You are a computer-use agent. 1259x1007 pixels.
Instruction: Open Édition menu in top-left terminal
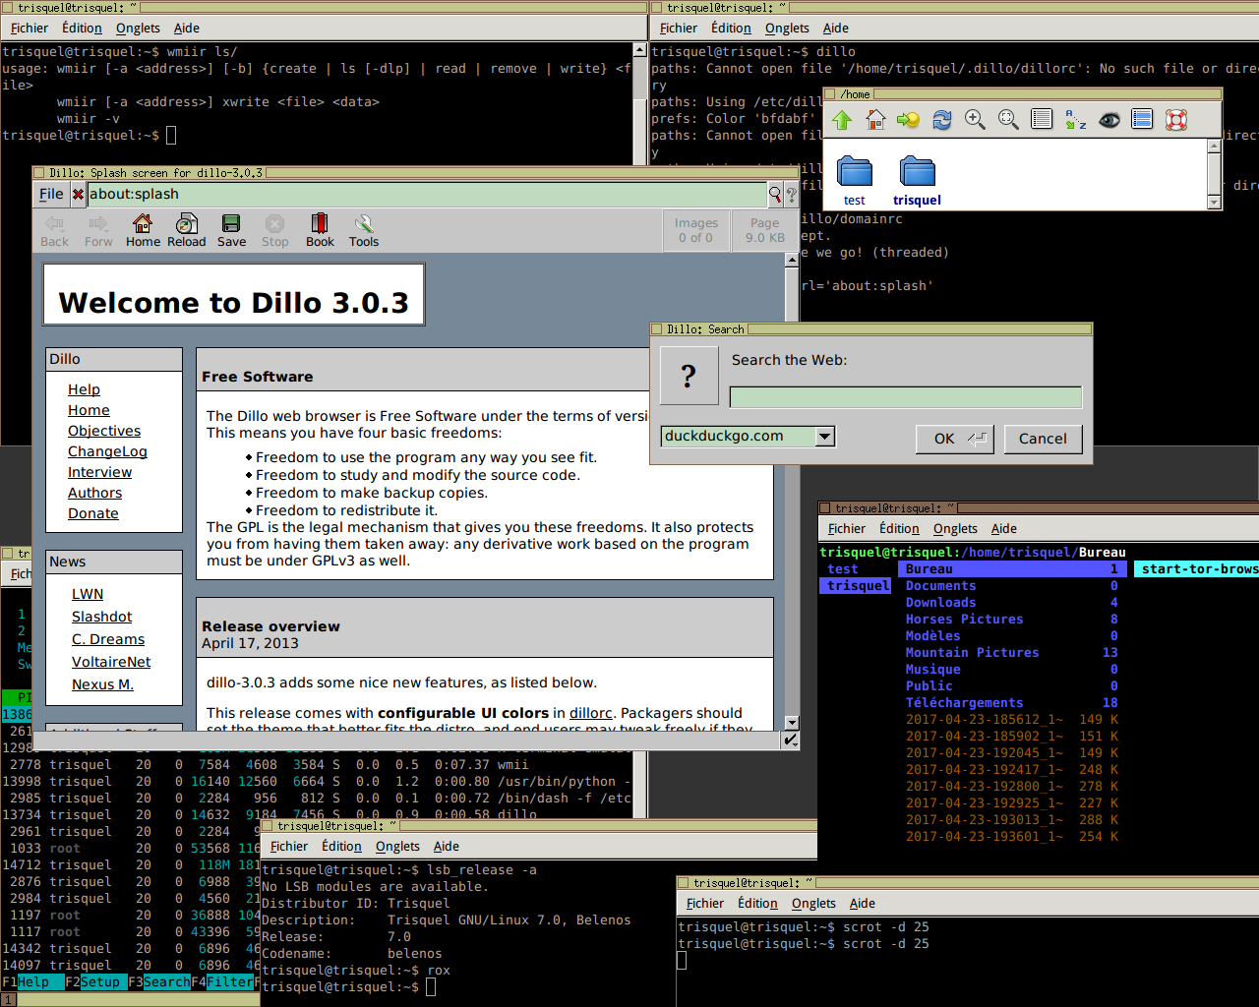[82, 28]
